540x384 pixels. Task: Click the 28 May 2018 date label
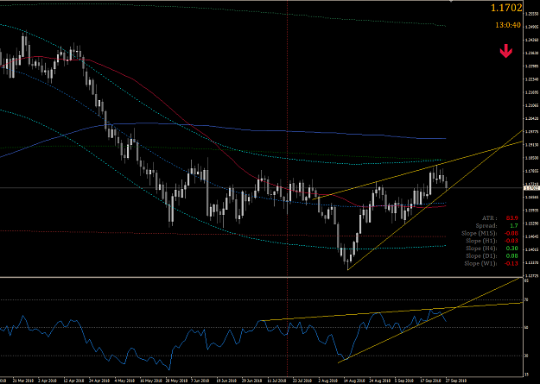tap(176, 381)
